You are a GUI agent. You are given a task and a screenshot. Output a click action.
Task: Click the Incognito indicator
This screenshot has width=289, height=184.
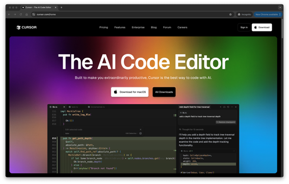(x=244, y=14)
